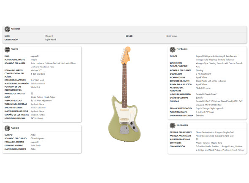Click the ORIENTACIÓN value Right-Hand
Viewport: 249px width, 183px height.
coord(51,40)
